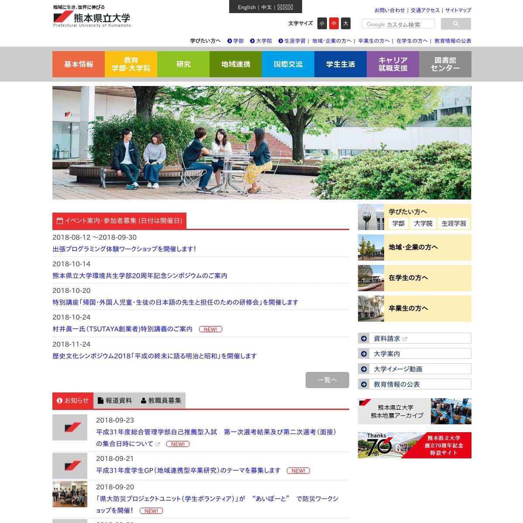Switch site language to 中文

tap(266, 7)
